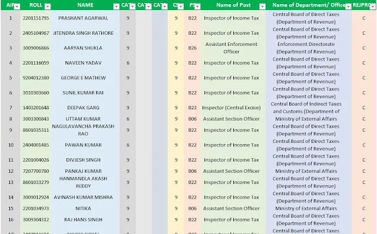Open filter arrow of the CAT column beside CS
The image size is (377, 234).
[164, 6]
